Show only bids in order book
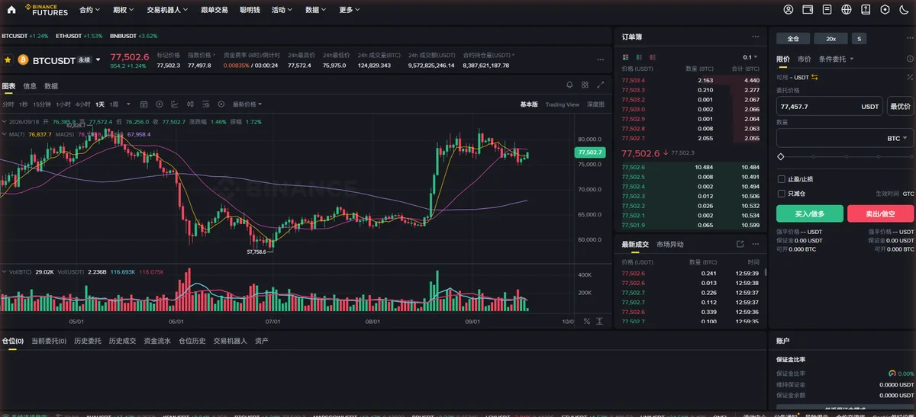Screen dimensions: 916x417 pyautogui.click(x=640, y=57)
